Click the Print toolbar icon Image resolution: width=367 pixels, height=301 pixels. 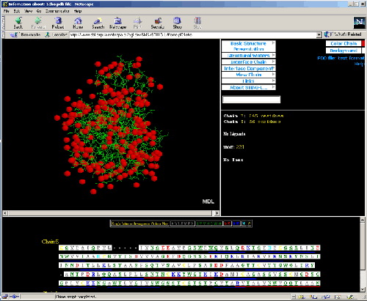coord(138,21)
